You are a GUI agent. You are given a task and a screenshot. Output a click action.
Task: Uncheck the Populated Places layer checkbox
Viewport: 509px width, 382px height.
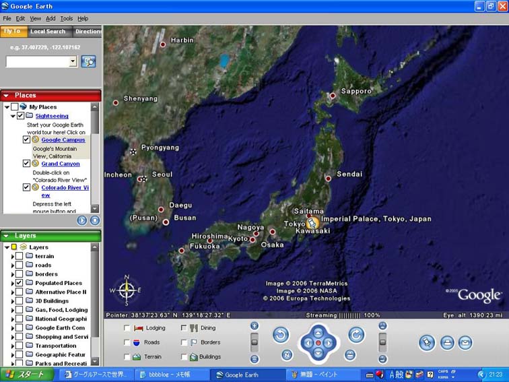19,282
